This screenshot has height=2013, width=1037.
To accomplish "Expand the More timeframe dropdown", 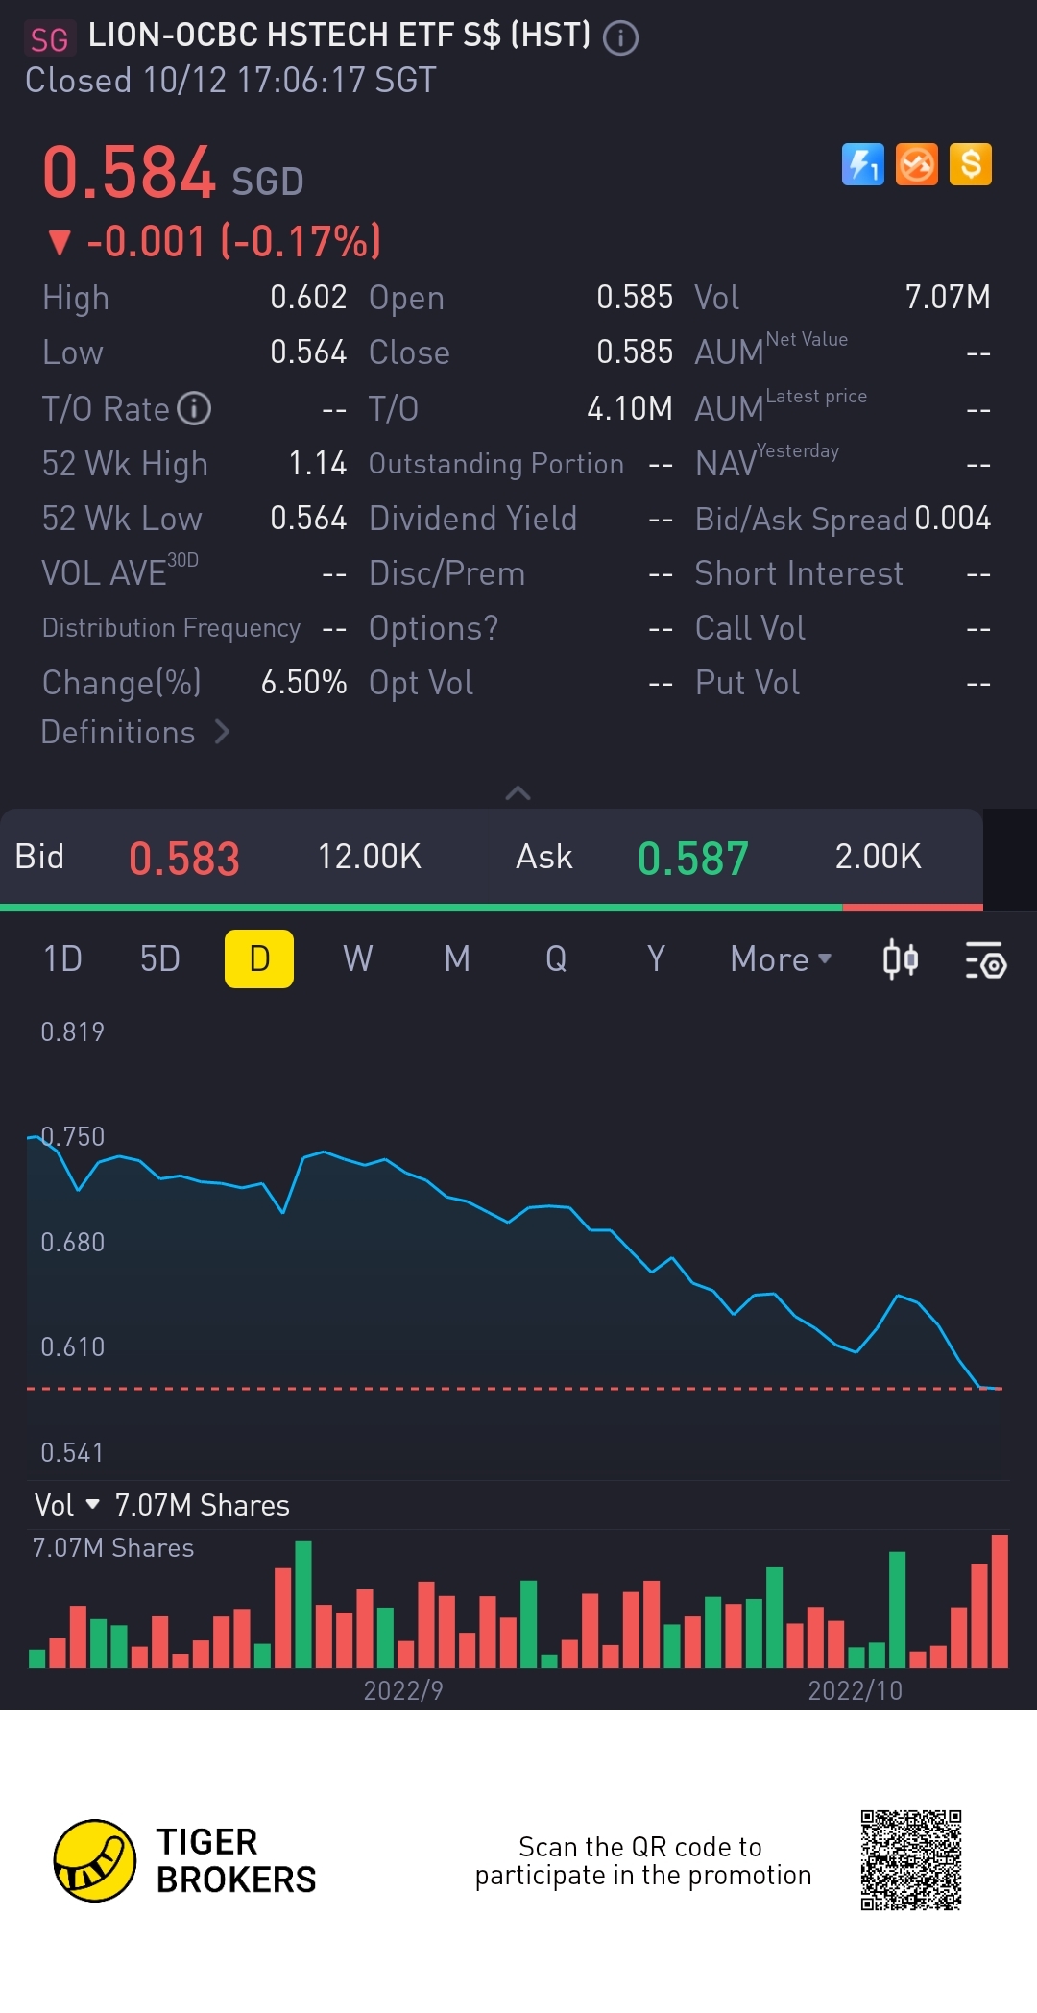I will [x=780, y=958].
